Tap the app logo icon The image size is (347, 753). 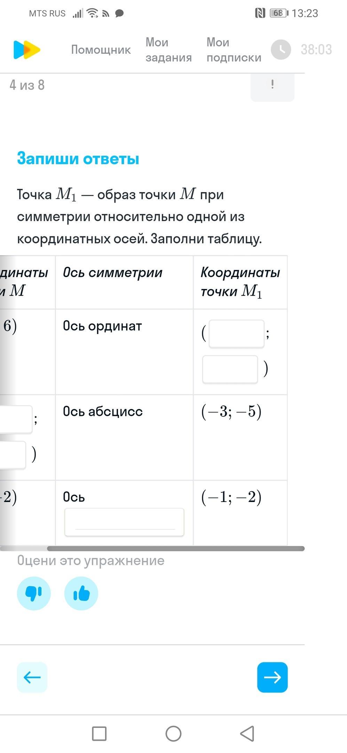[x=26, y=50]
